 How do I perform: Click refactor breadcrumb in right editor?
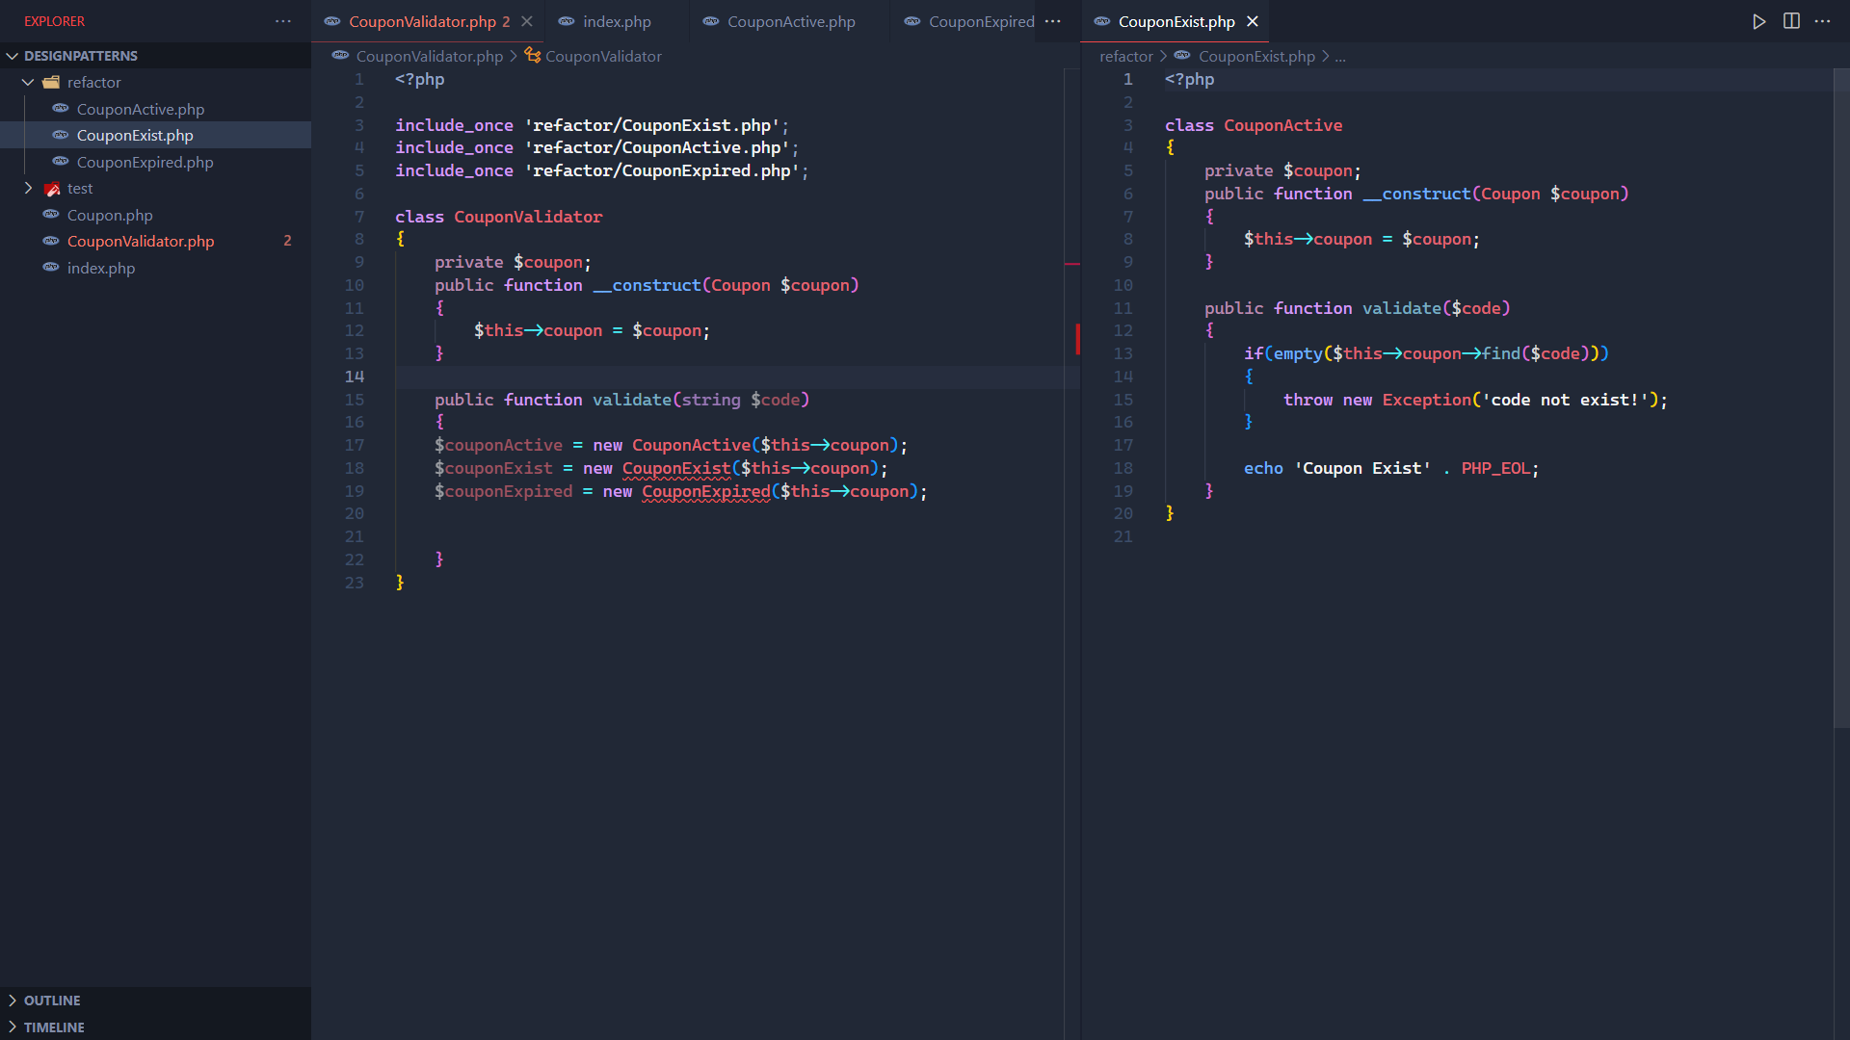[x=1125, y=56]
